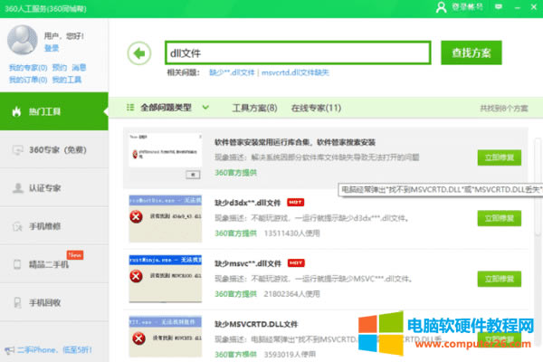Screen dimensions: 543x362
Task: Open the 热门工具 flame icon section
Action: pyautogui.click(x=17, y=110)
